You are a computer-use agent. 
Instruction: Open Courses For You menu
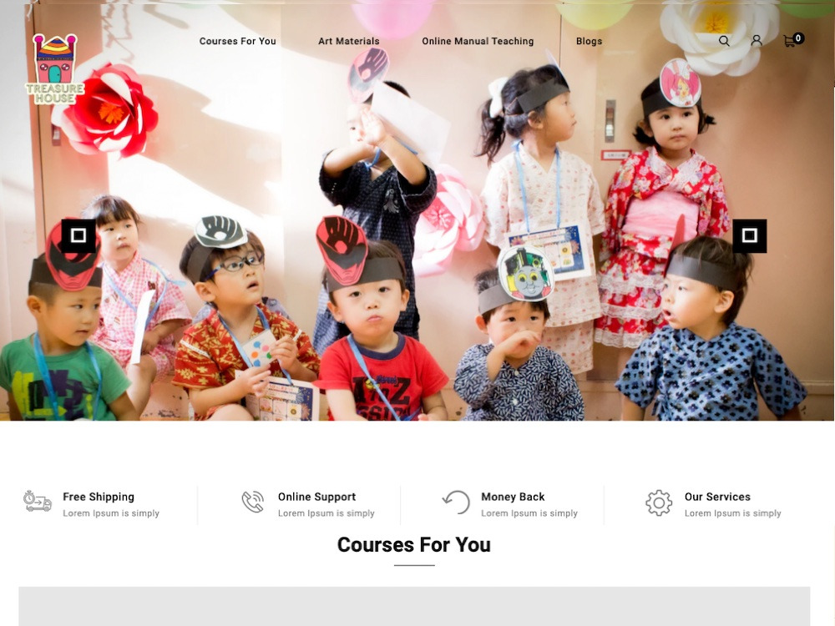(x=237, y=41)
